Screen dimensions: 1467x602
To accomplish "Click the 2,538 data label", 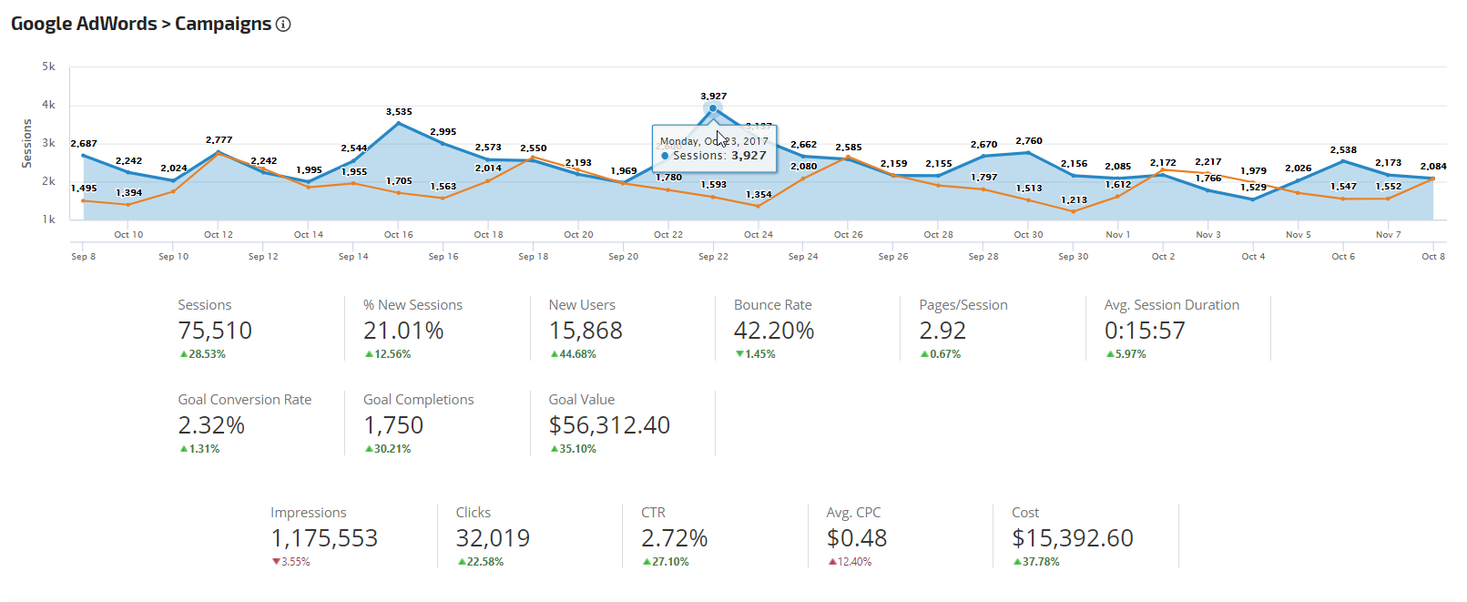I will coord(1343,150).
